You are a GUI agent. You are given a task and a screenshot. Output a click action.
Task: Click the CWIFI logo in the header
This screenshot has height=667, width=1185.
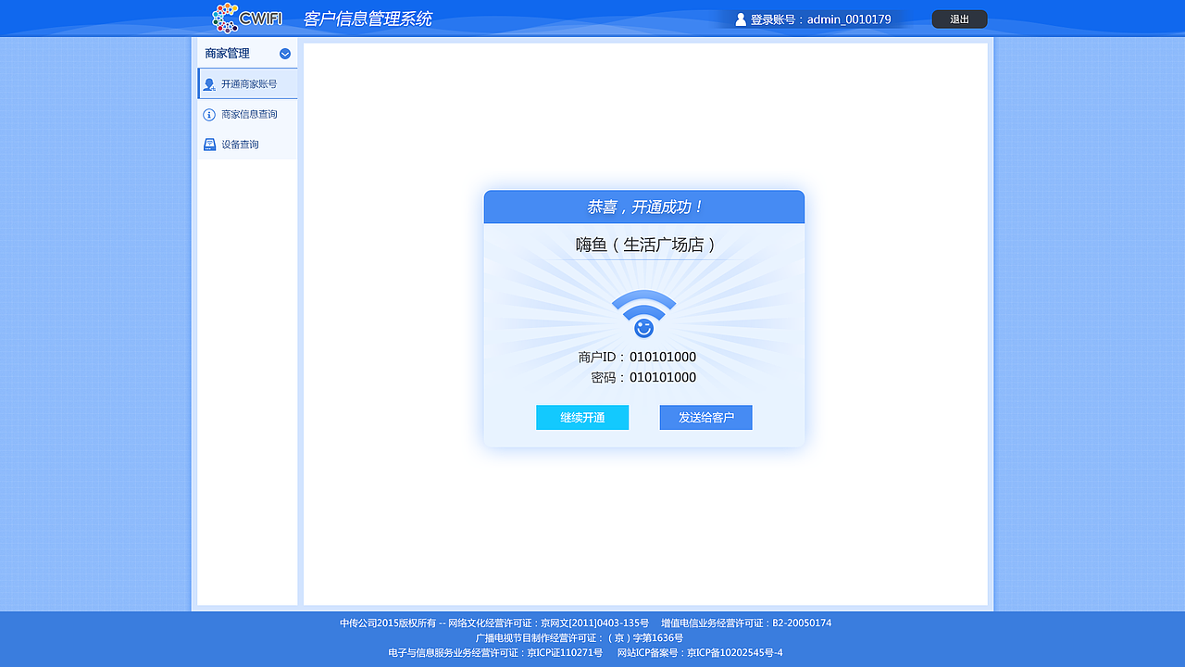pos(245,18)
